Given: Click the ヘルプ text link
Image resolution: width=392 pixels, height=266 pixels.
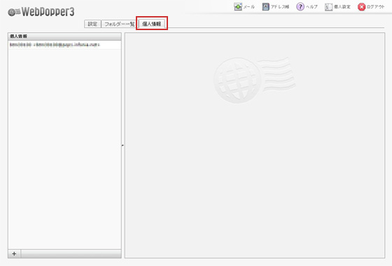Looking at the screenshot, I should (x=311, y=7).
